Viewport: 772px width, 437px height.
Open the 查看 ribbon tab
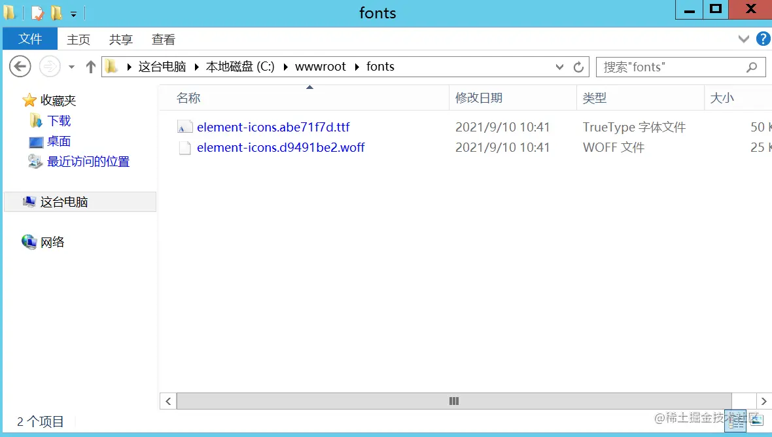coord(164,39)
